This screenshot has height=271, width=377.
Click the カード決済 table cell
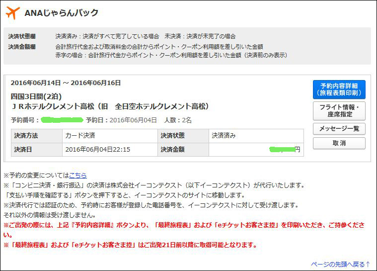(110, 136)
